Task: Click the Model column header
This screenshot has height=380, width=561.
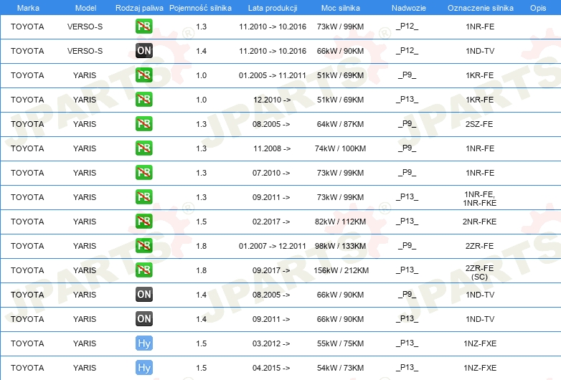Action: click(85, 8)
